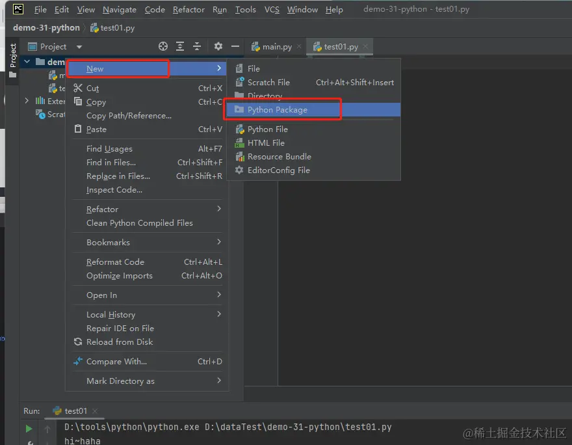Choose Compare With option
The height and width of the screenshot is (445, 572).
click(x=148, y=362)
